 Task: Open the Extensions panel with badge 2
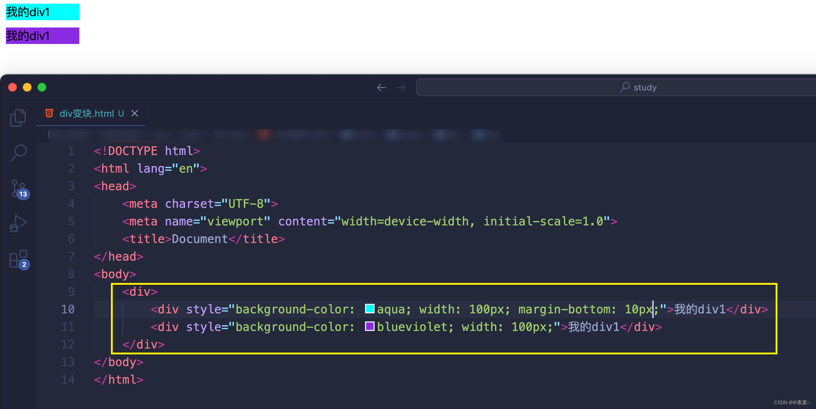point(19,260)
